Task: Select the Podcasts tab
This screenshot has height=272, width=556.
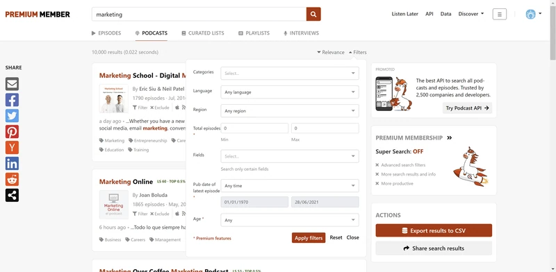Action: [152, 33]
